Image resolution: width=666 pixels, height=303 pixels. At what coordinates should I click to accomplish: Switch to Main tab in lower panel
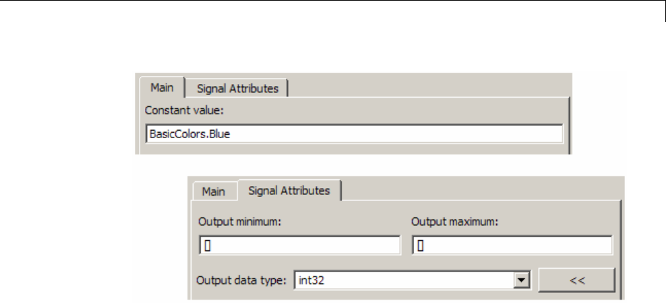click(214, 191)
